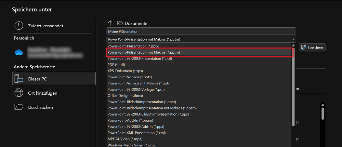The height and width of the screenshot is (147, 342).
Task: Pick PowerPoint 97-2003-Vorlage (*.pot)
Action: (x=199, y=90)
